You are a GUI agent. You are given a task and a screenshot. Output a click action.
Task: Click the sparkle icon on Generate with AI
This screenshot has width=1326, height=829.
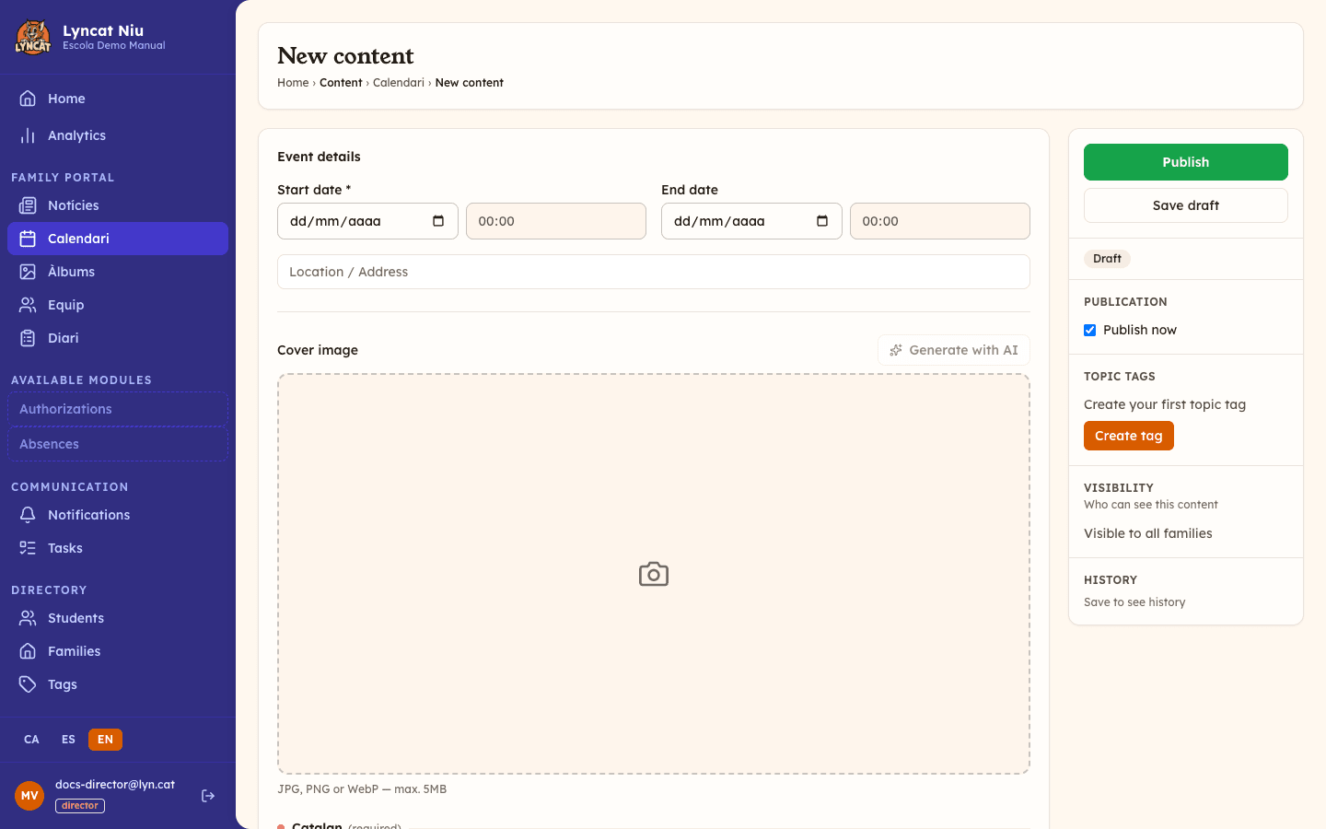pos(896,350)
